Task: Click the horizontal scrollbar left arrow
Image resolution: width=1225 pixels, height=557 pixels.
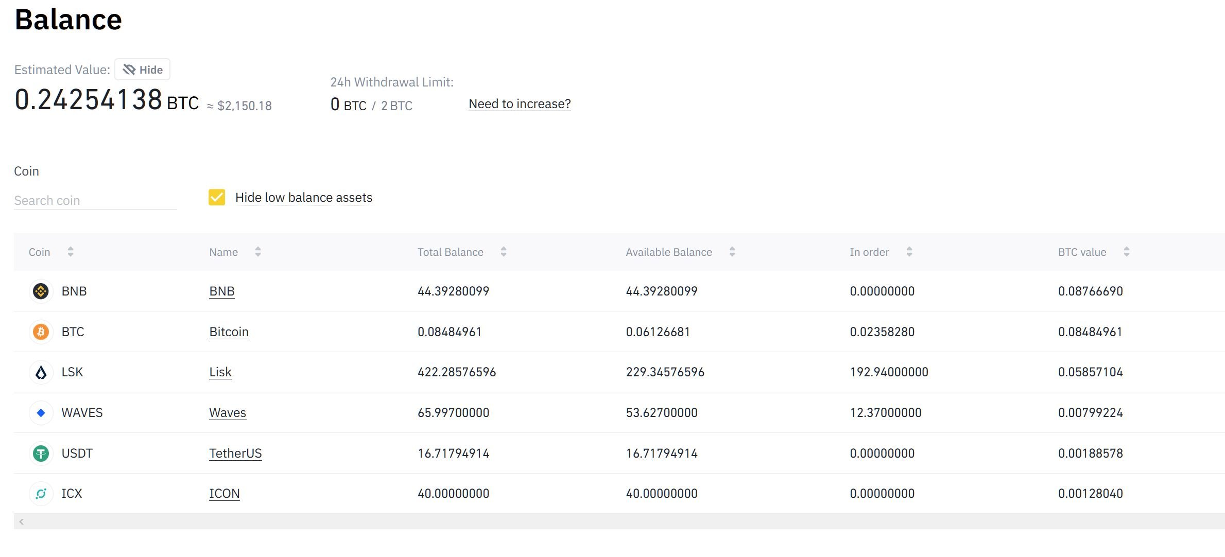Action: [21, 521]
